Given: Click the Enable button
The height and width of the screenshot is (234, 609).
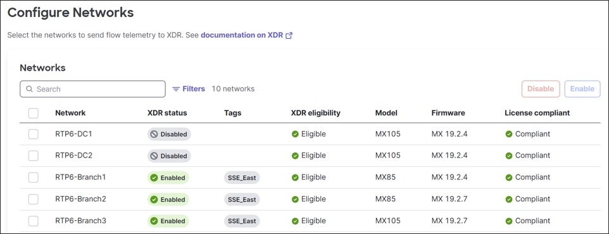Looking at the screenshot, I should point(582,89).
